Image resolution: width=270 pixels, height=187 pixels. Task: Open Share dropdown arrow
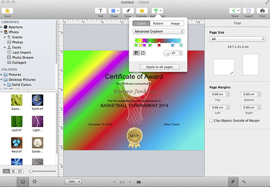tap(238, 11)
